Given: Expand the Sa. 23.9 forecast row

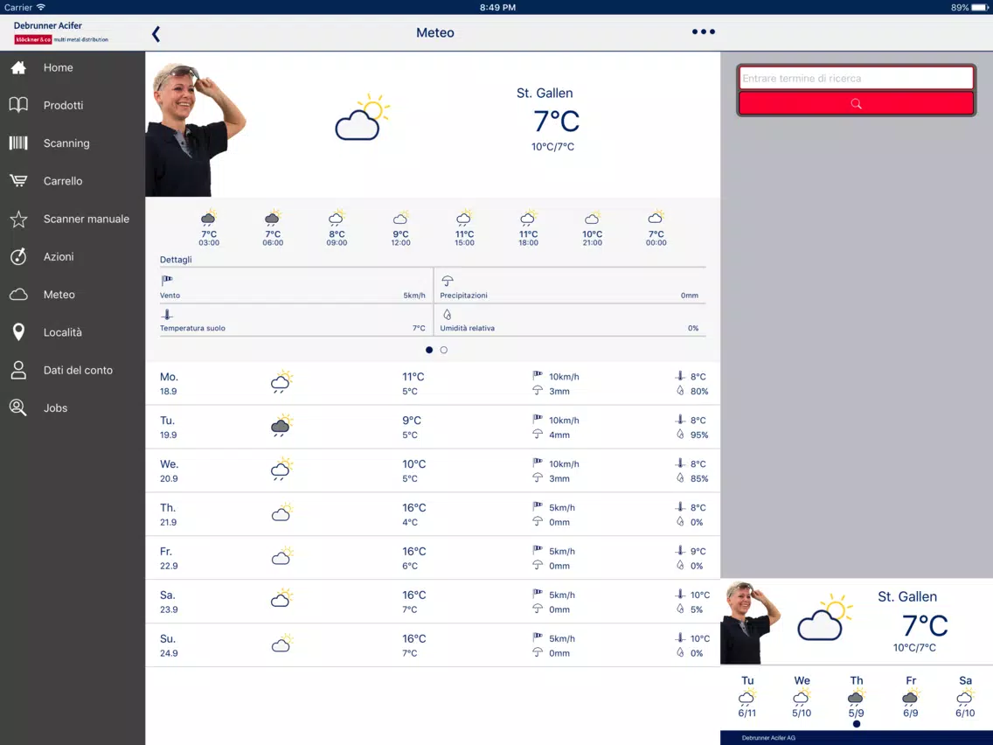Looking at the screenshot, I should pyautogui.click(x=433, y=602).
